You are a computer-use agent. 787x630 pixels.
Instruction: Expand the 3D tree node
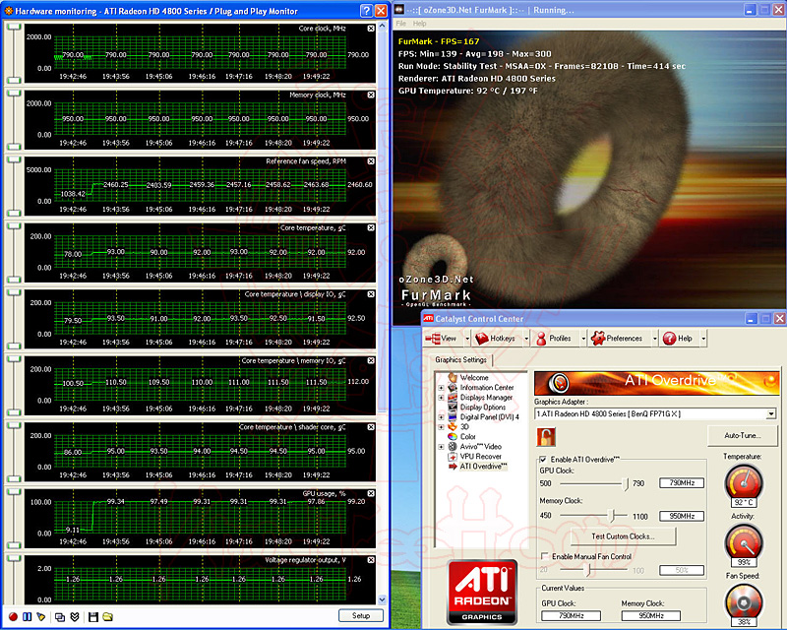[x=441, y=427]
